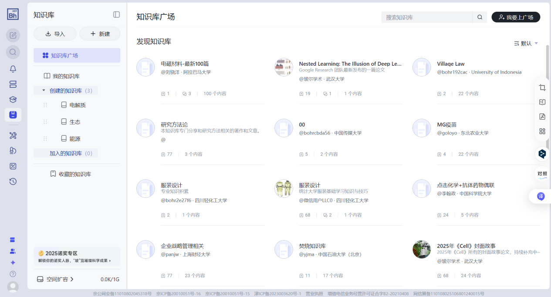Open the PDF tool icon on right edge
The height and width of the screenshot is (297, 551).
[x=542, y=117]
